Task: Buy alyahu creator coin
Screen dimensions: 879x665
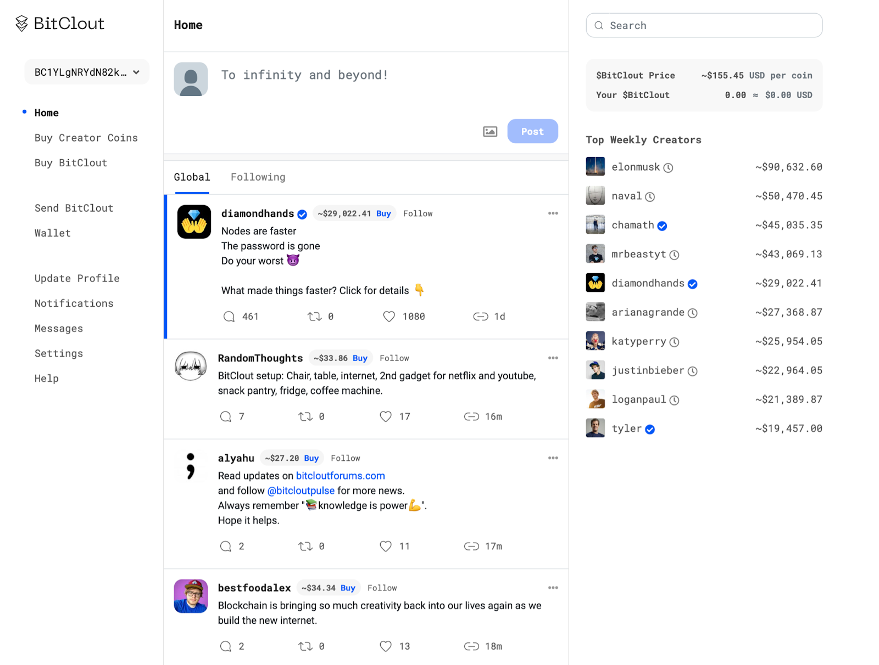Action: tap(311, 458)
